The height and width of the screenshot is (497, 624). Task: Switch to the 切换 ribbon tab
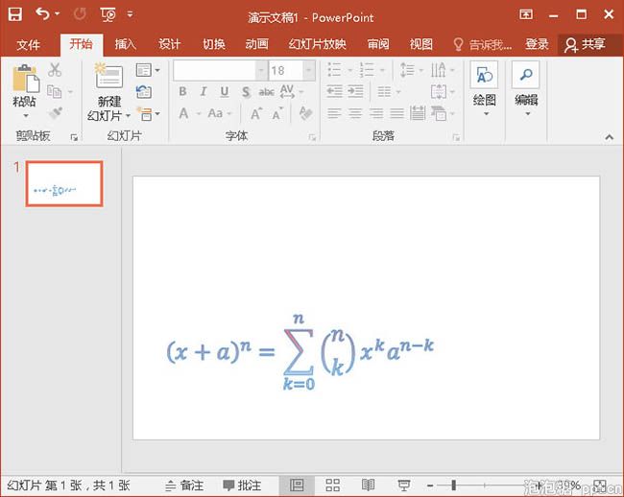pyautogui.click(x=214, y=44)
